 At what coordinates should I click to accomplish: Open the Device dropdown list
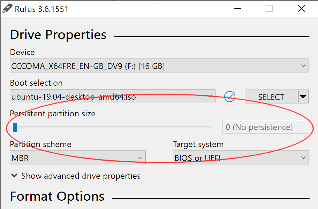click(159, 65)
